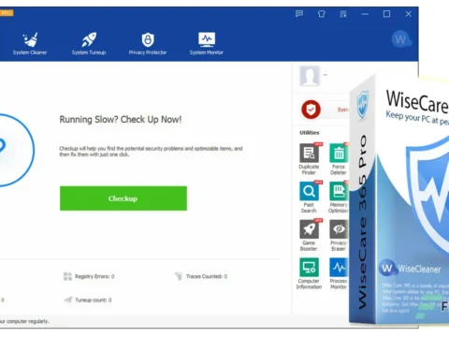Viewport: 449px width, 337px height.
Task: Click the 'Running Slow? Check Up Now!' heading
Action: 121,120
